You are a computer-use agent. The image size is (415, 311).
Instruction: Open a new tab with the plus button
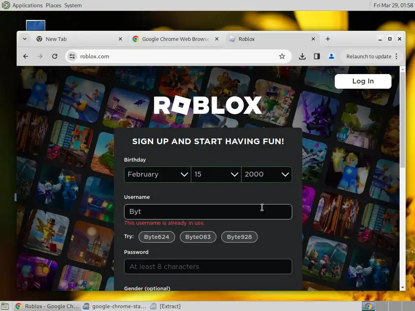[327, 39]
